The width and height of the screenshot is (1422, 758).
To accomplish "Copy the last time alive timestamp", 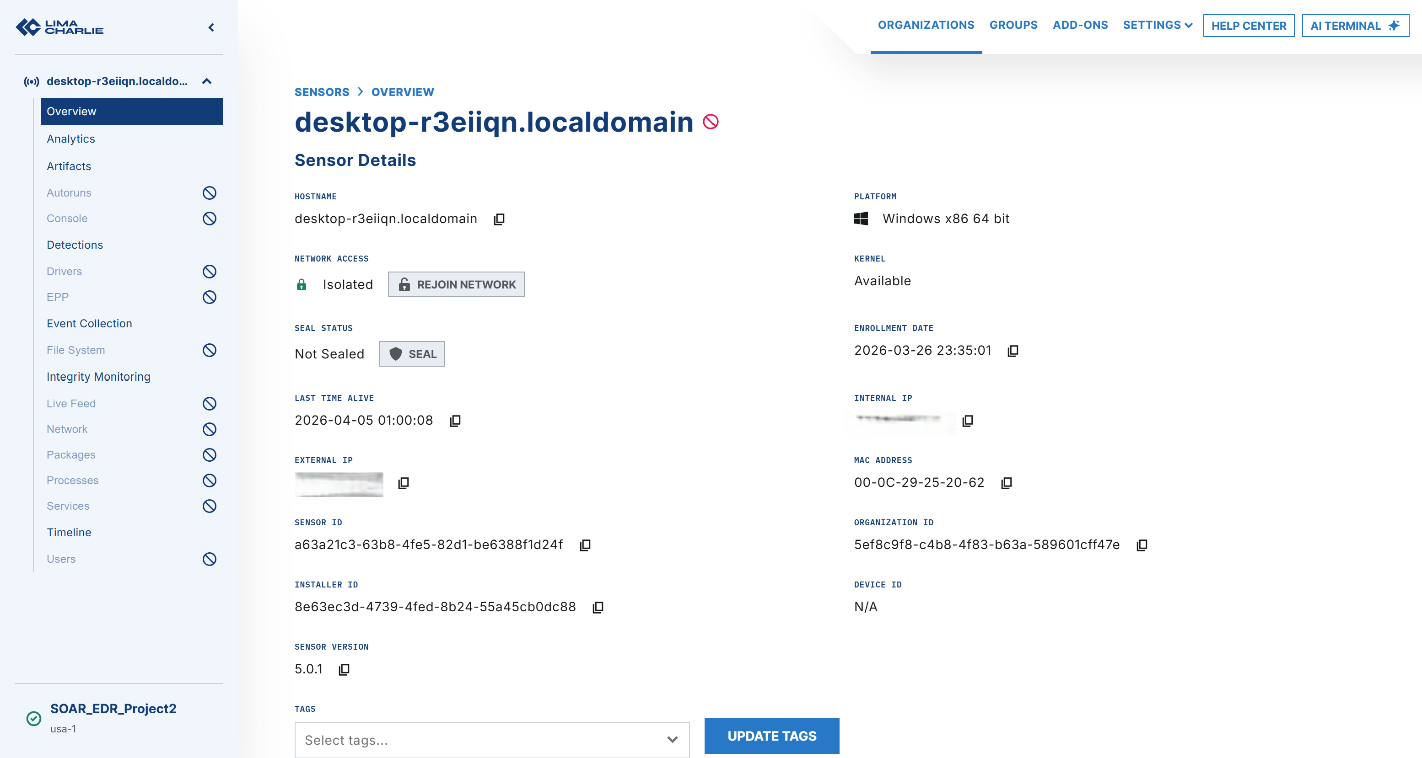I will pyautogui.click(x=455, y=421).
